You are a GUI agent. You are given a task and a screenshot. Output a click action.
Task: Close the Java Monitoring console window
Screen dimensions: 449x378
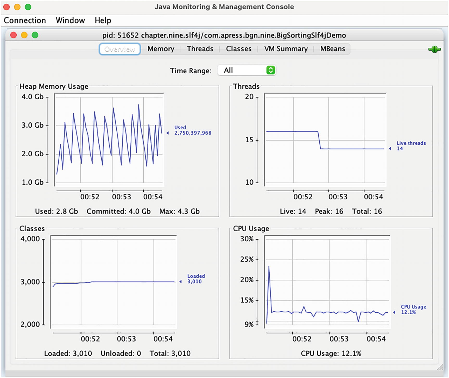coord(7,7)
